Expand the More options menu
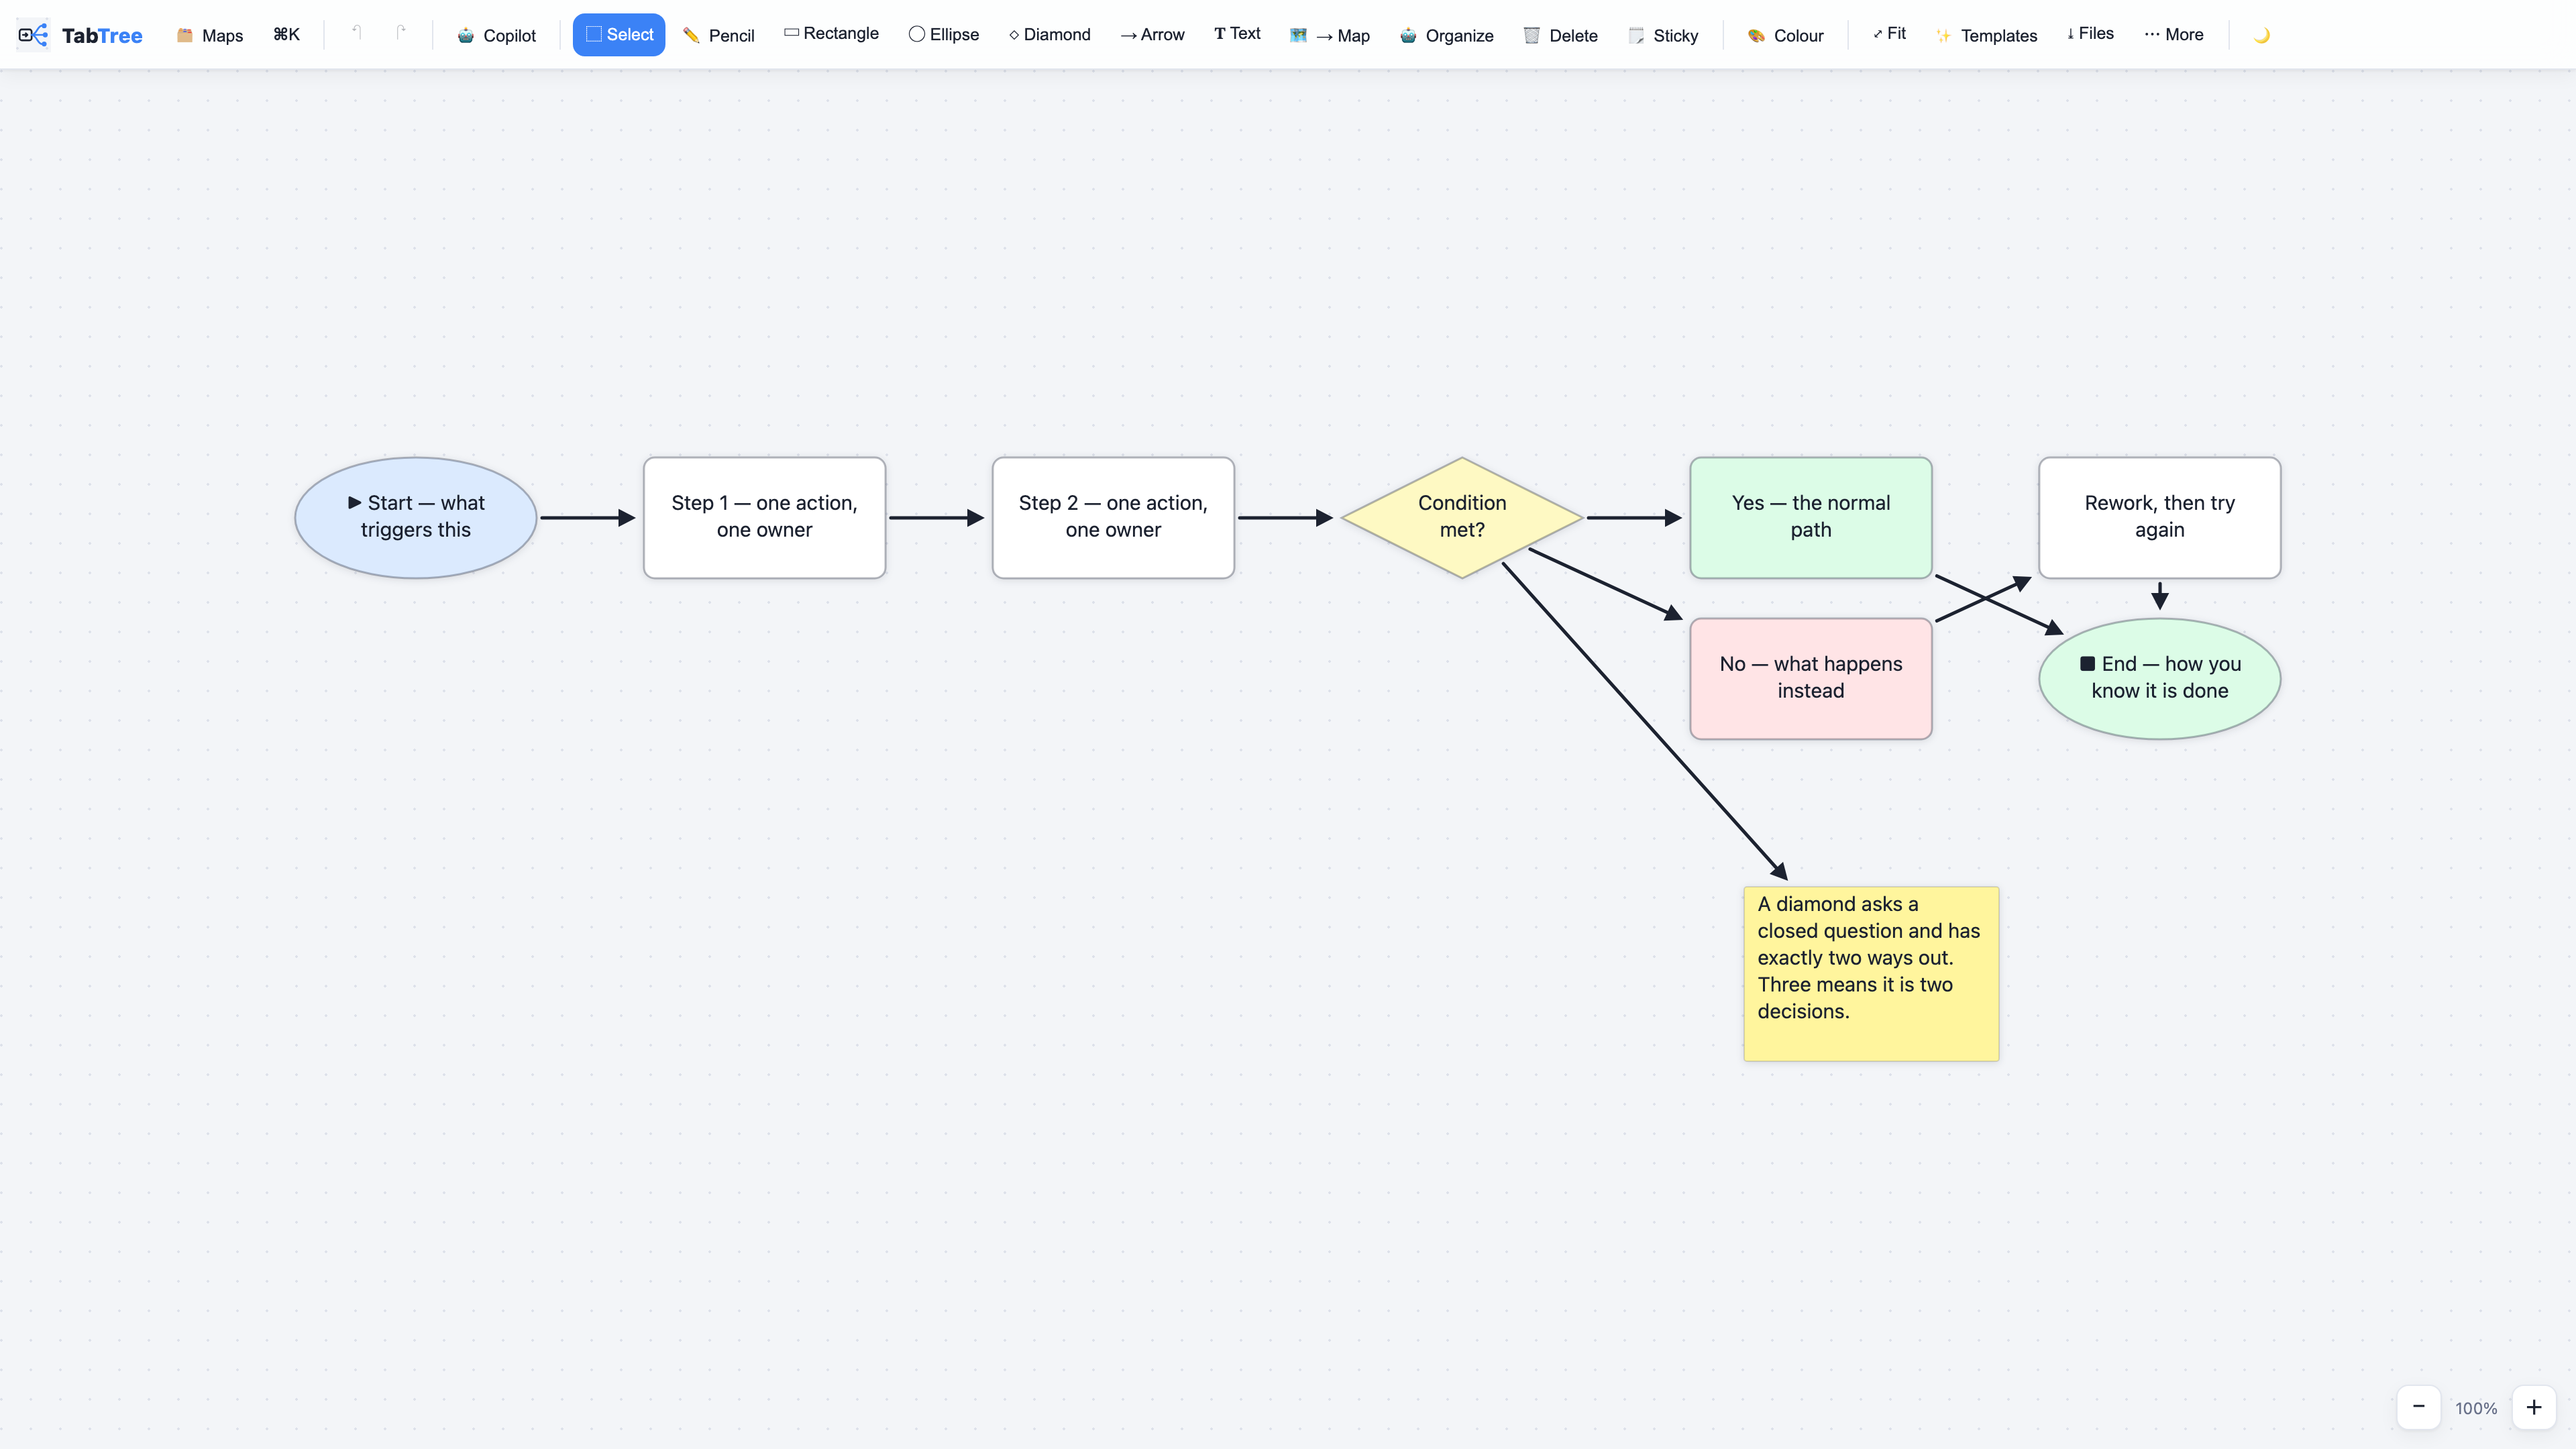Screen dimensions: 2576x1449 (2173, 35)
